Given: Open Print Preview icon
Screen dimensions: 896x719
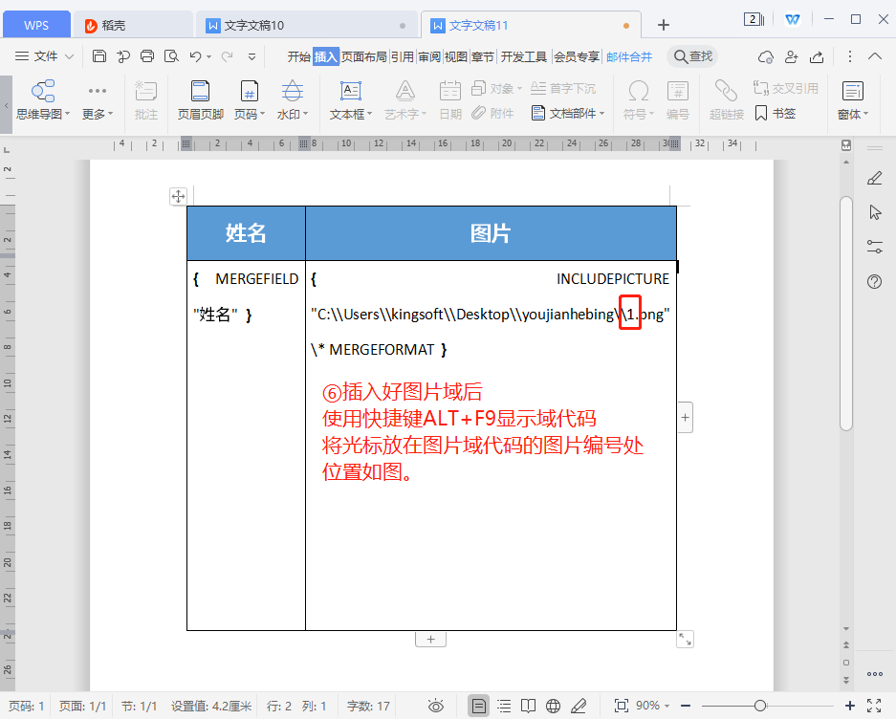Looking at the screenshot, I should coord(171,56).
